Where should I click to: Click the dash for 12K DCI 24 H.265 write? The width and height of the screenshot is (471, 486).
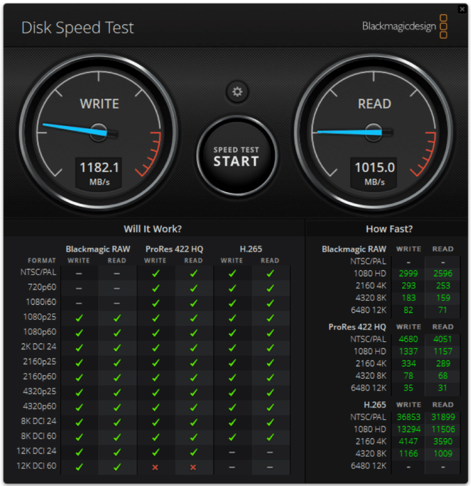pyautogui.click(x=232, y=452)
